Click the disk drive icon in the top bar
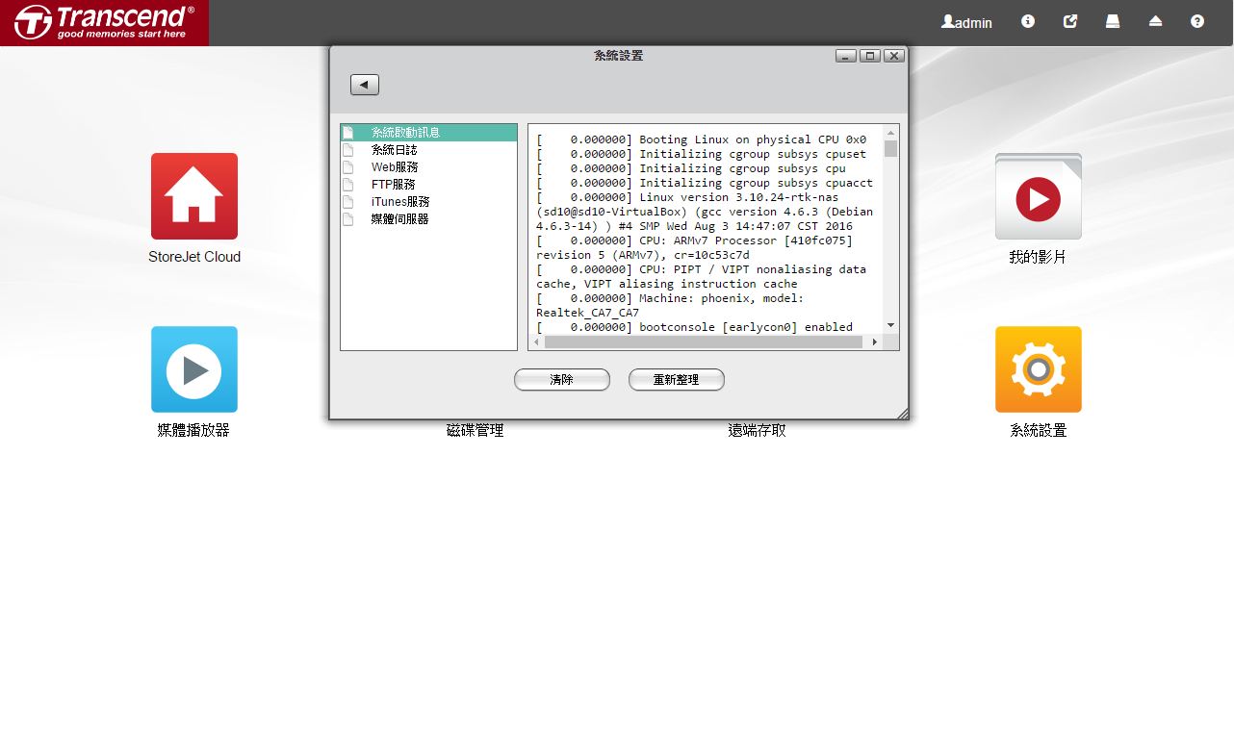The width and height of the screenshot is (1234, 734). [x=1113, y=21]
